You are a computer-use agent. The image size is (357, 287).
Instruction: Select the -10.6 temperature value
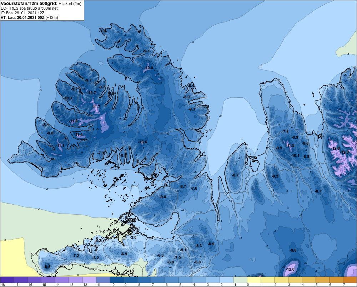[143, 142]
